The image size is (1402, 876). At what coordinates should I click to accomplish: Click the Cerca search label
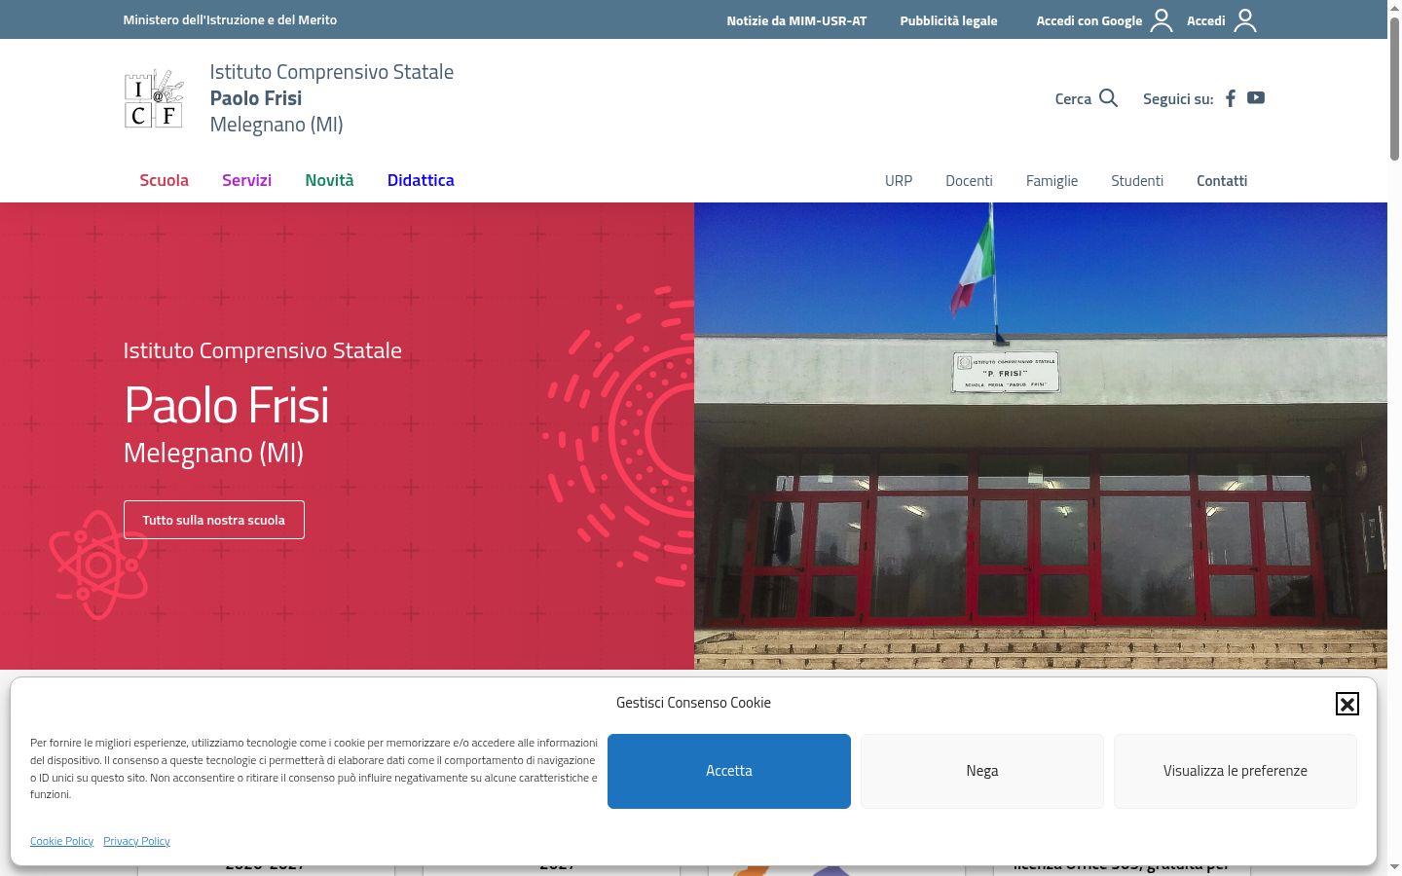(1073, 98)
